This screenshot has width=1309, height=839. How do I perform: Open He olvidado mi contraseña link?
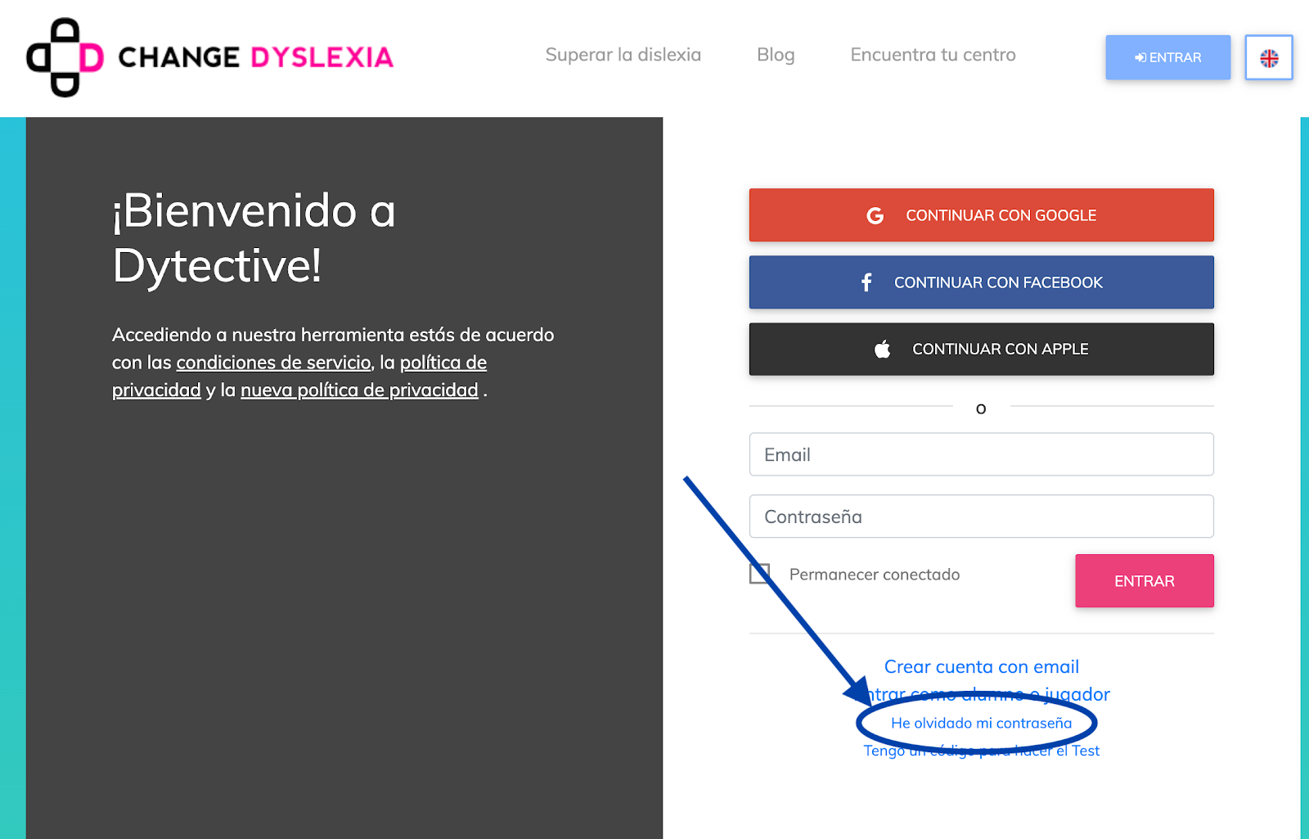coord(981,723)
